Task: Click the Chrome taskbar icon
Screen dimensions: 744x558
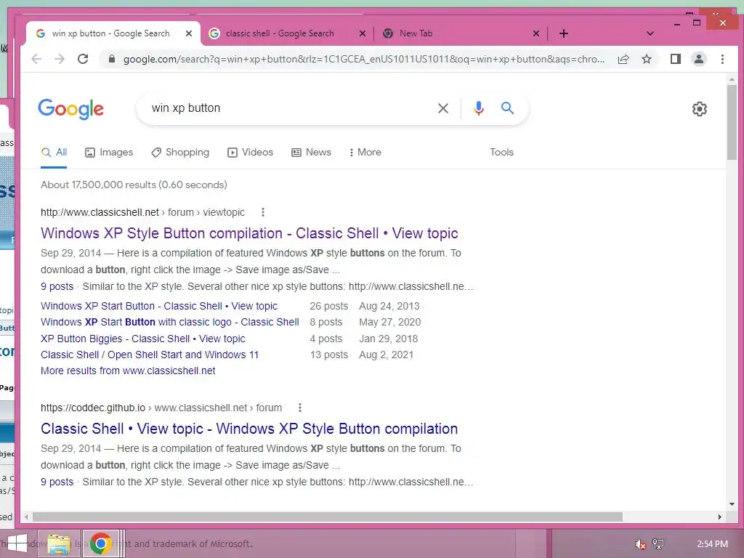Action: coord(100,543)
